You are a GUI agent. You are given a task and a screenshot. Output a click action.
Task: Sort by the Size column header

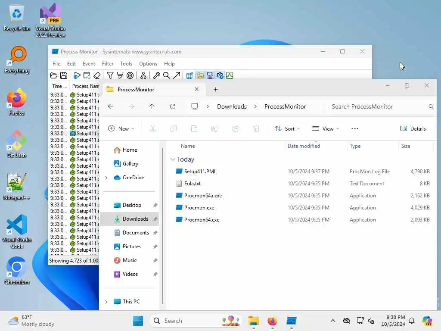point(406,146)
